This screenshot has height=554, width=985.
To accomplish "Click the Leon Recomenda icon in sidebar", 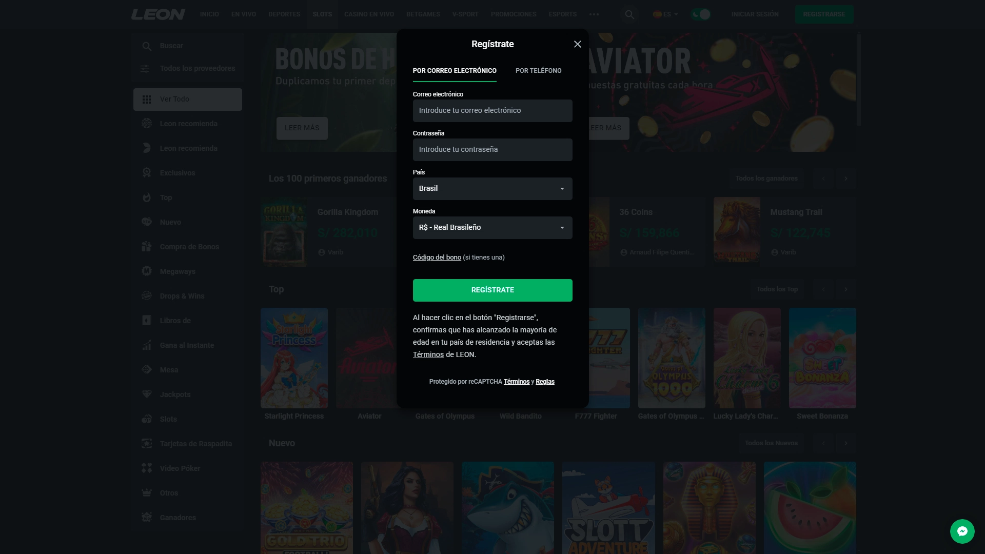I will point(146,123).
